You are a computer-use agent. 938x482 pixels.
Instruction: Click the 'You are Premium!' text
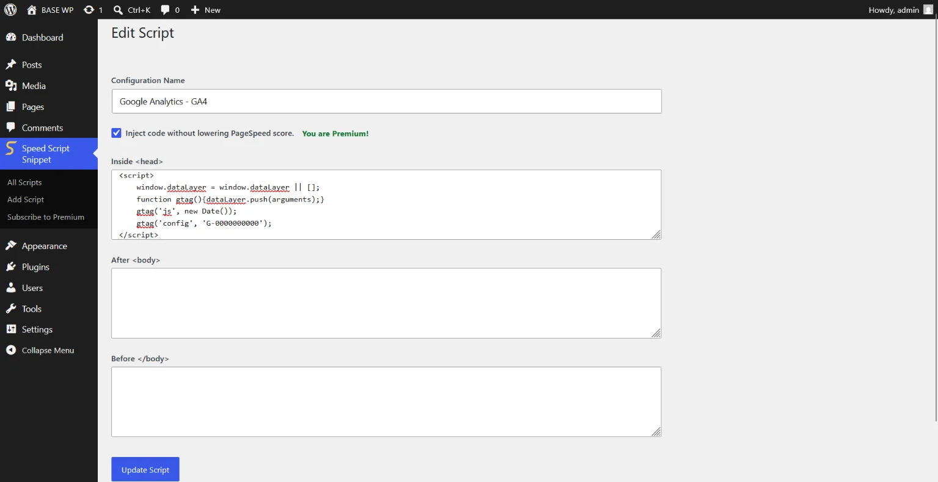tap(335, 134)
